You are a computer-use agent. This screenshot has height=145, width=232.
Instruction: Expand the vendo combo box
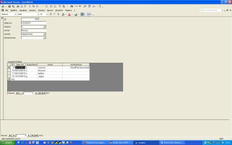click(x=44, y=34)
